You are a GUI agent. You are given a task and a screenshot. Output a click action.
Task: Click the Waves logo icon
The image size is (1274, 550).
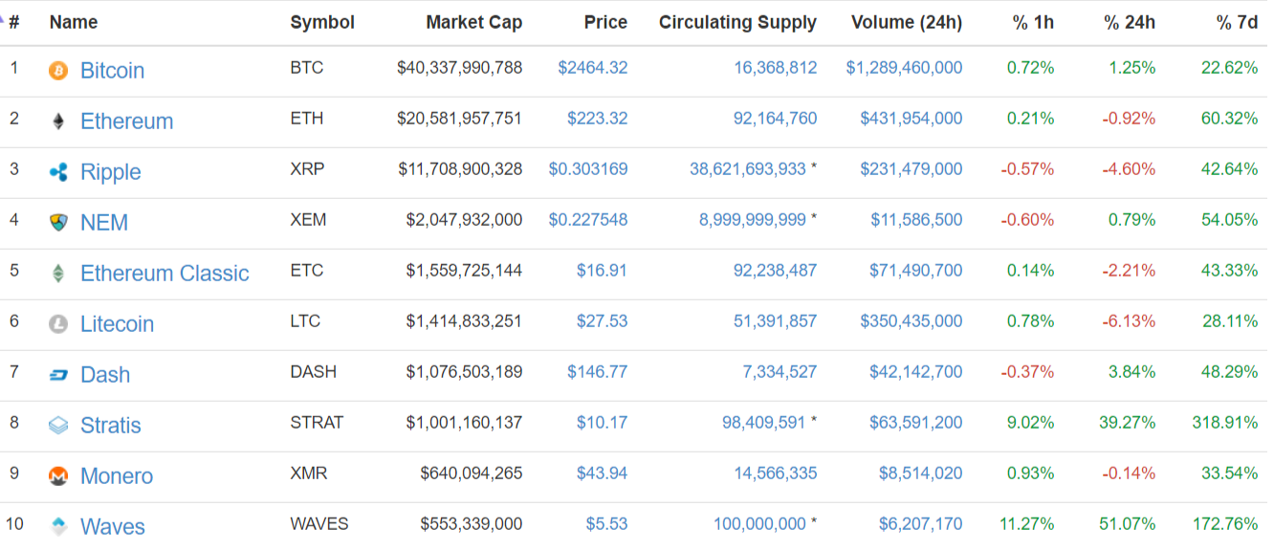click(58, 526)
